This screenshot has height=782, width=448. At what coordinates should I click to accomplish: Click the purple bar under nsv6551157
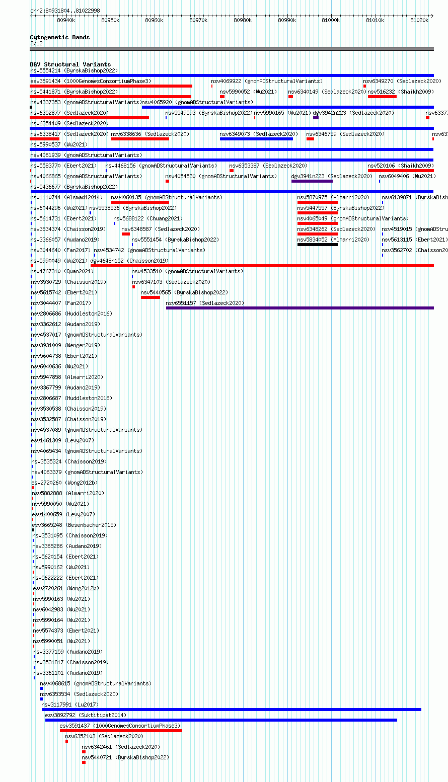(300, 308)
